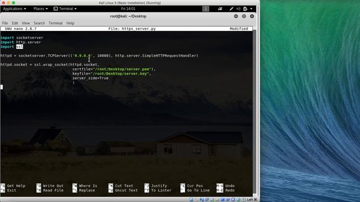Click the terminal's vertical scrollbar

(x=254, y=111)
